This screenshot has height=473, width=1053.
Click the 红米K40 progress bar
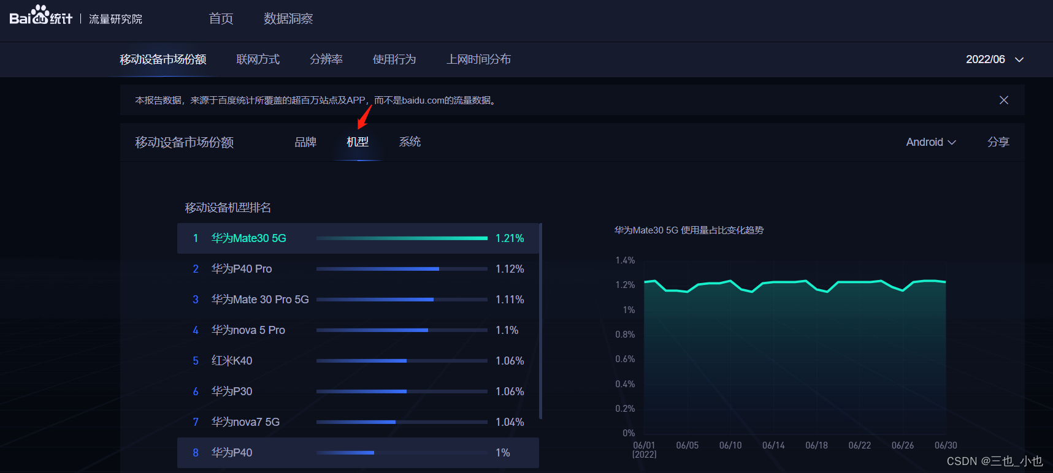[402, 361]
